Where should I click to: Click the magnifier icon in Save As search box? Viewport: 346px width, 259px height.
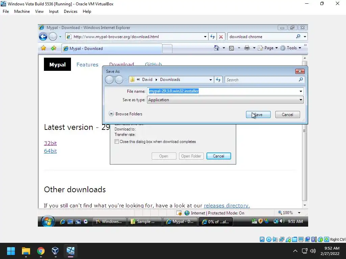click(x=301, y=80)
